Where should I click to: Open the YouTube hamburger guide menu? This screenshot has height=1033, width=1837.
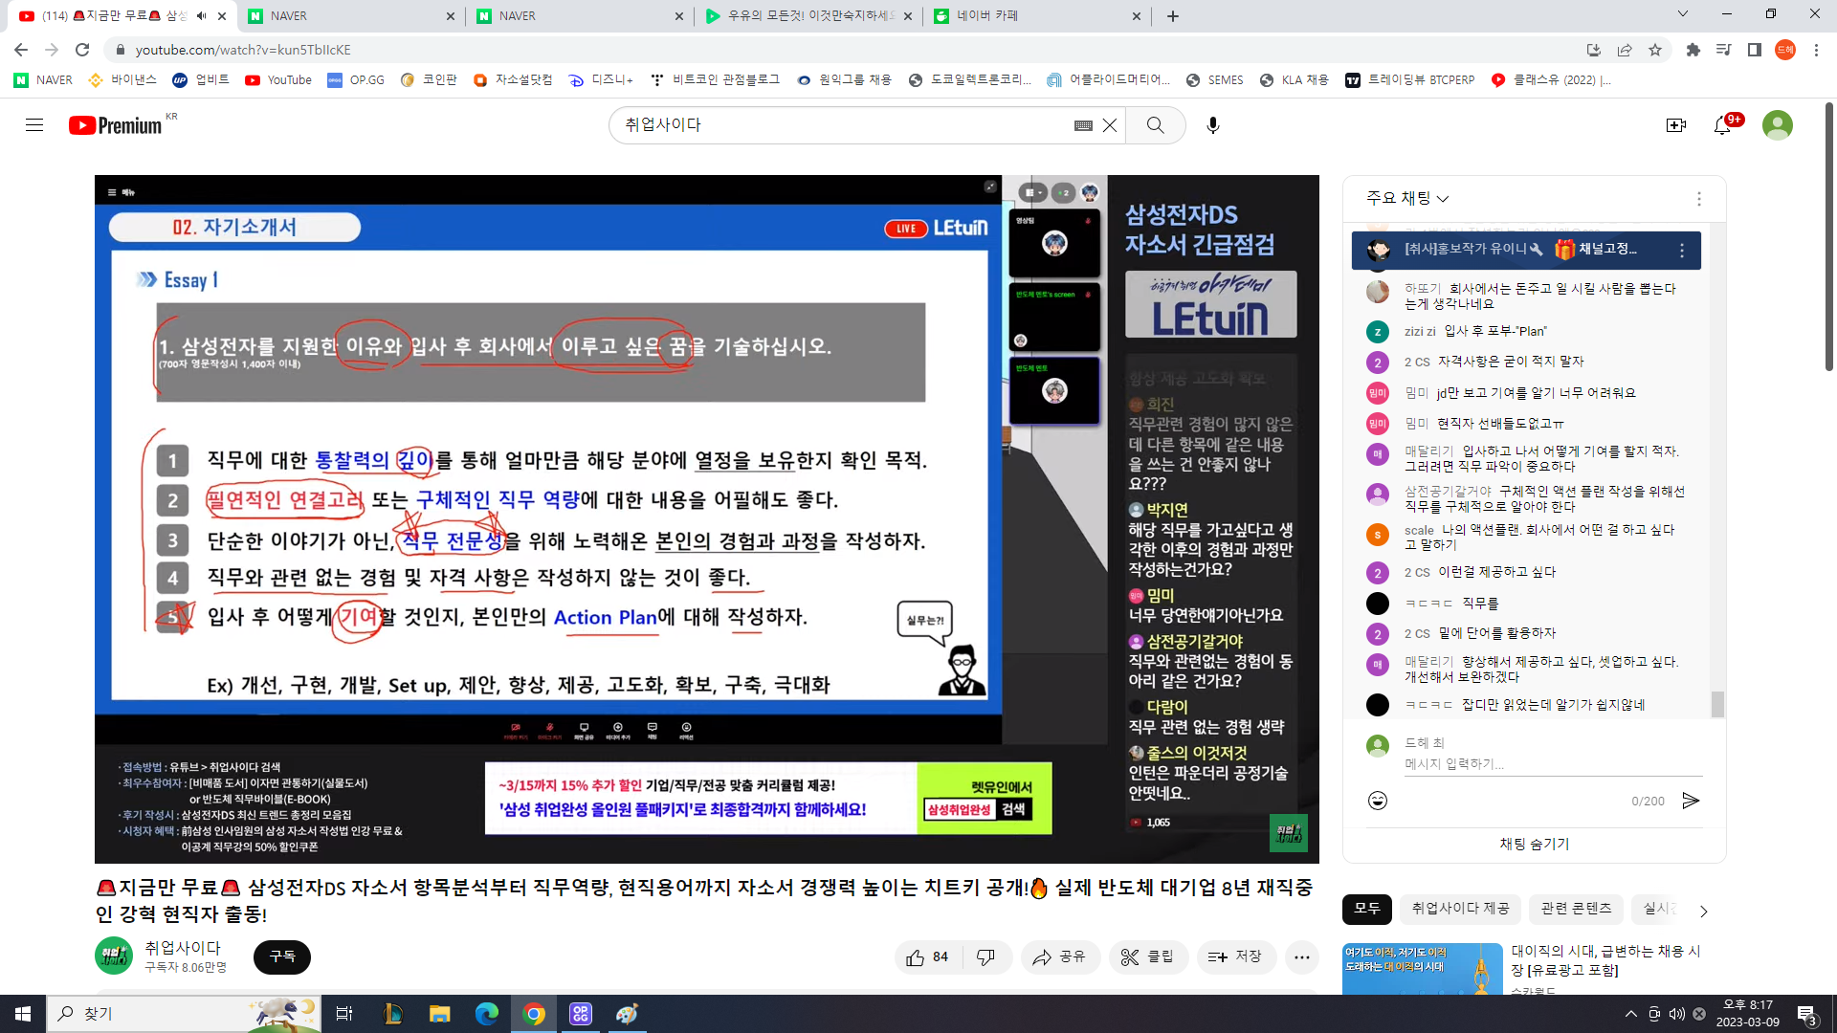[34, 125]
